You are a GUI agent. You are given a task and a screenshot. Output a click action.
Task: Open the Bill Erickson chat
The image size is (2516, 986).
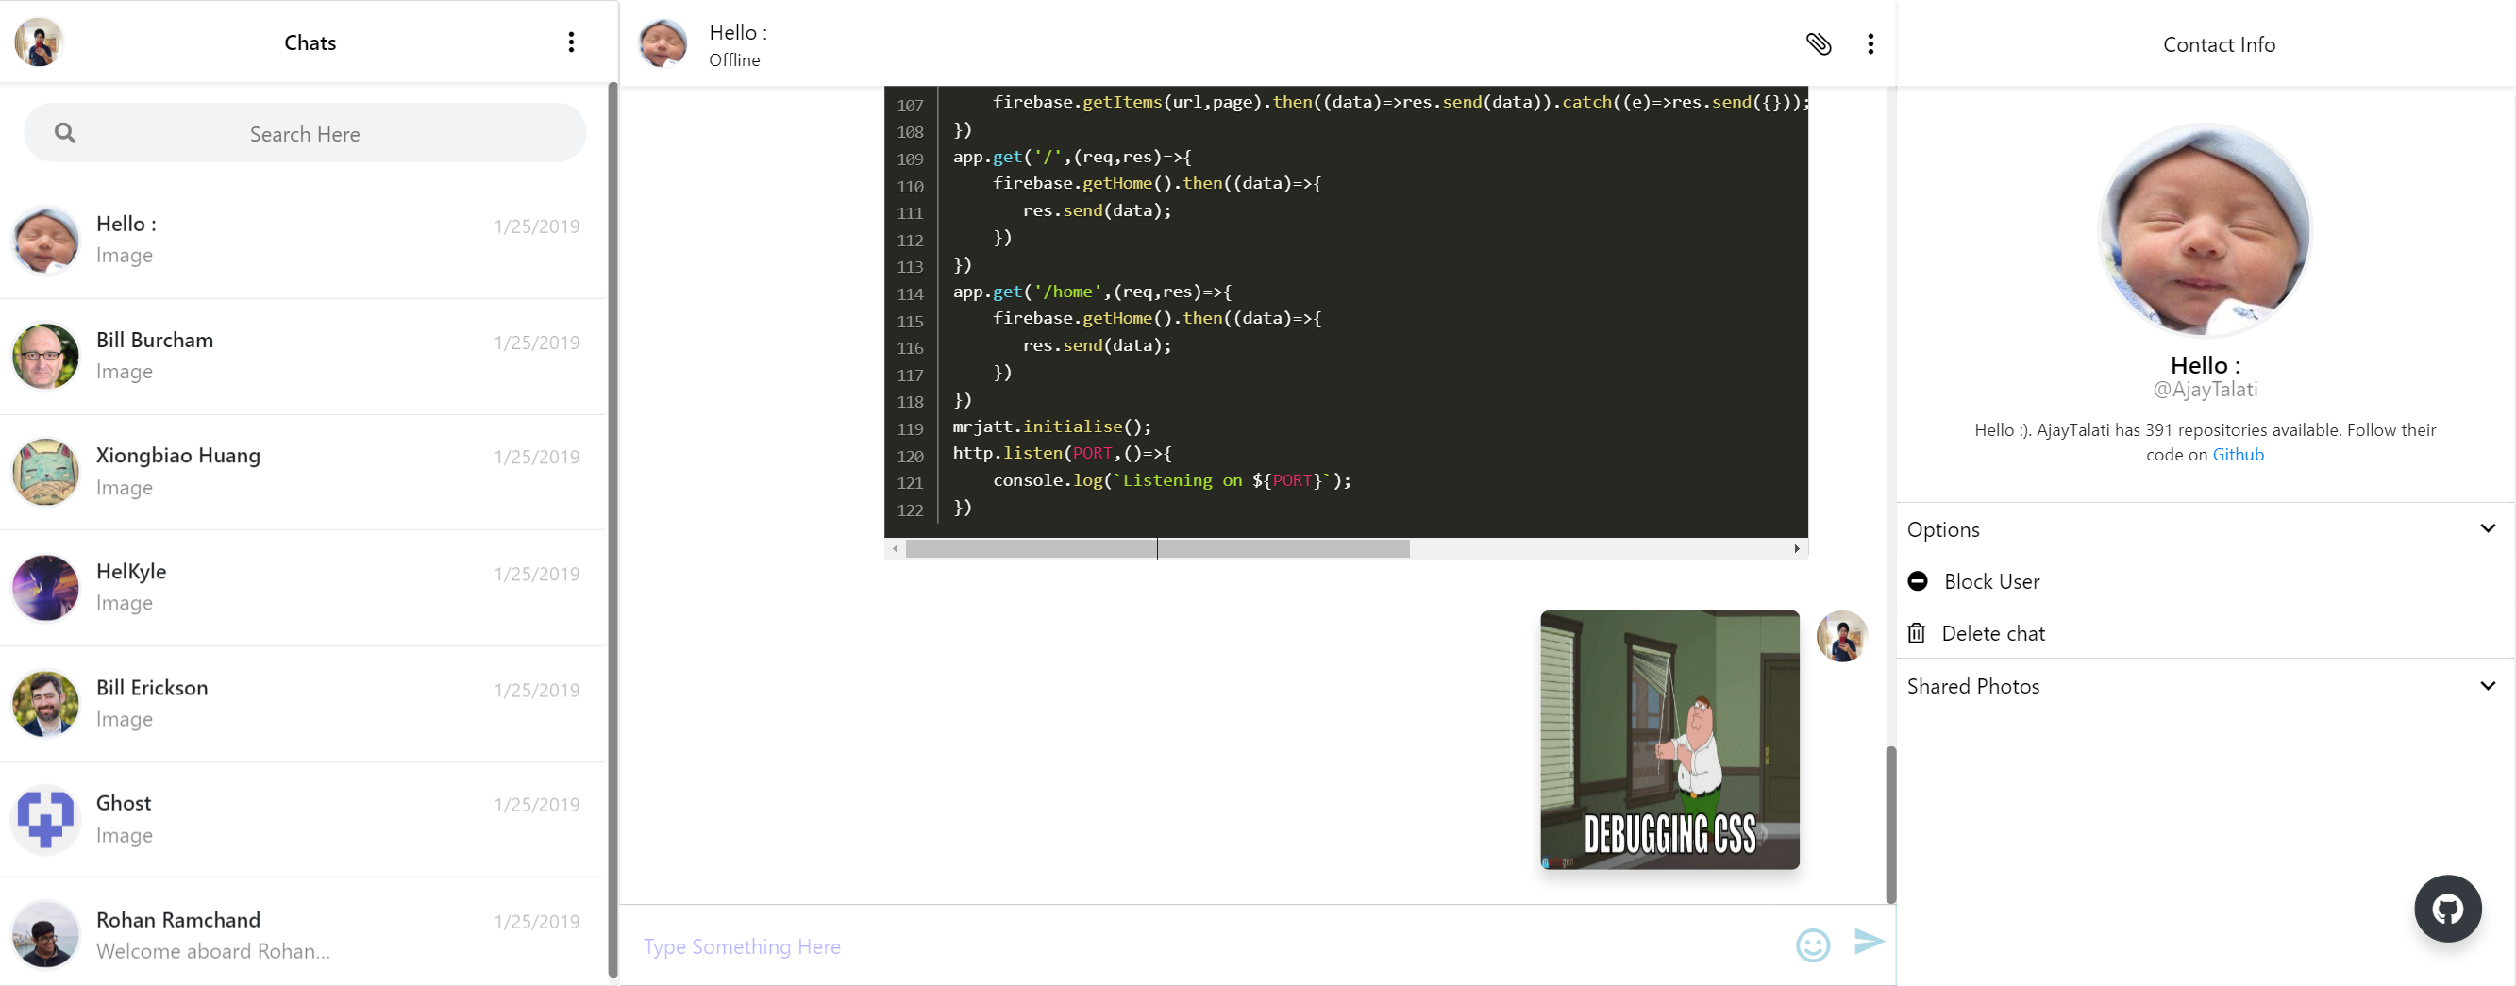pyautogui.click(x=303, y=704)
